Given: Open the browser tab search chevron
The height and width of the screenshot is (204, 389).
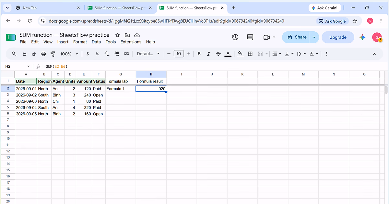Looking at the screenshot, I should coord(7,8).
